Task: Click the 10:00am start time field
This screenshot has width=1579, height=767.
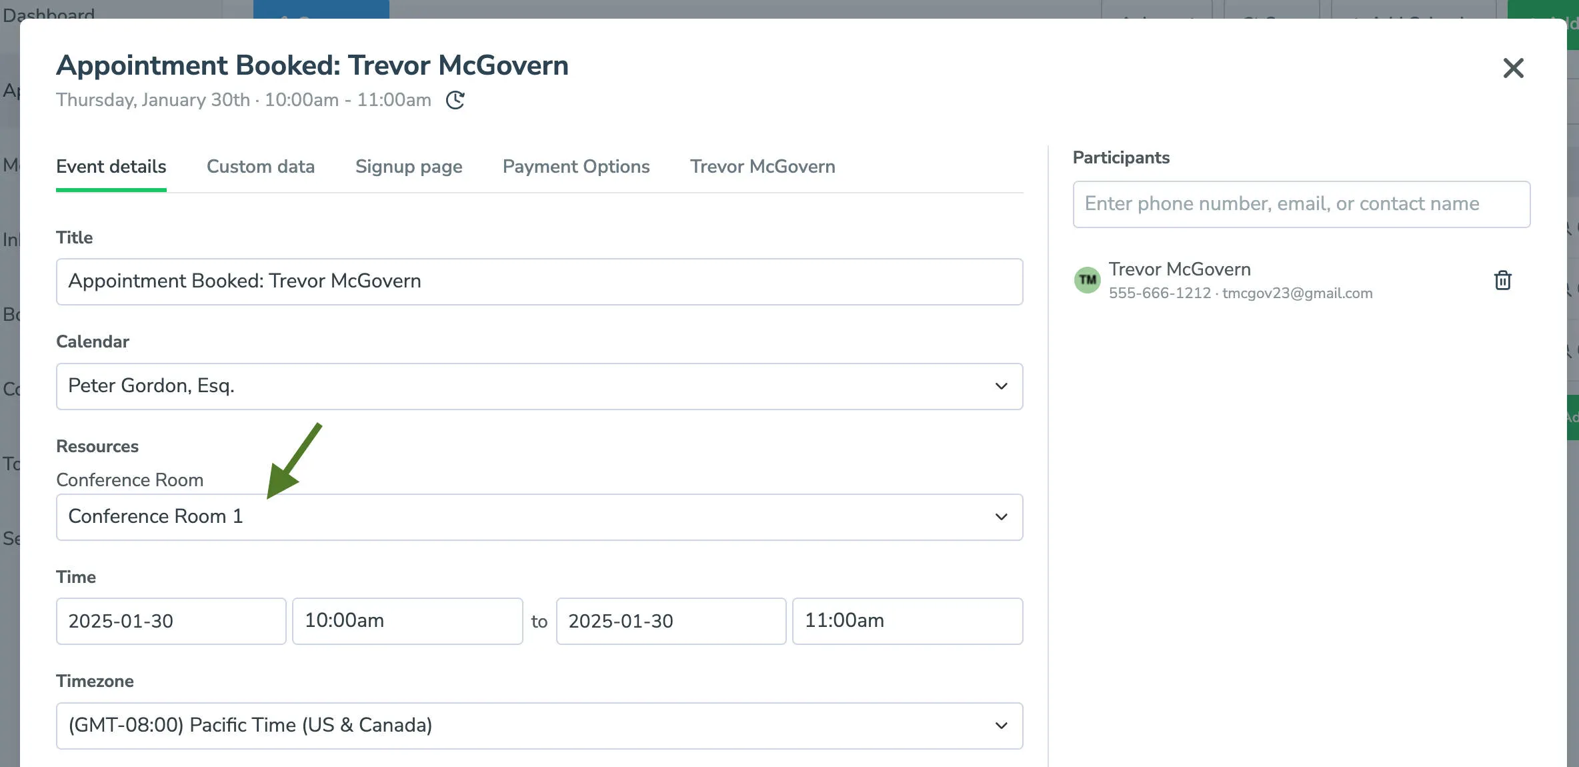Action: tap(407, 621)
